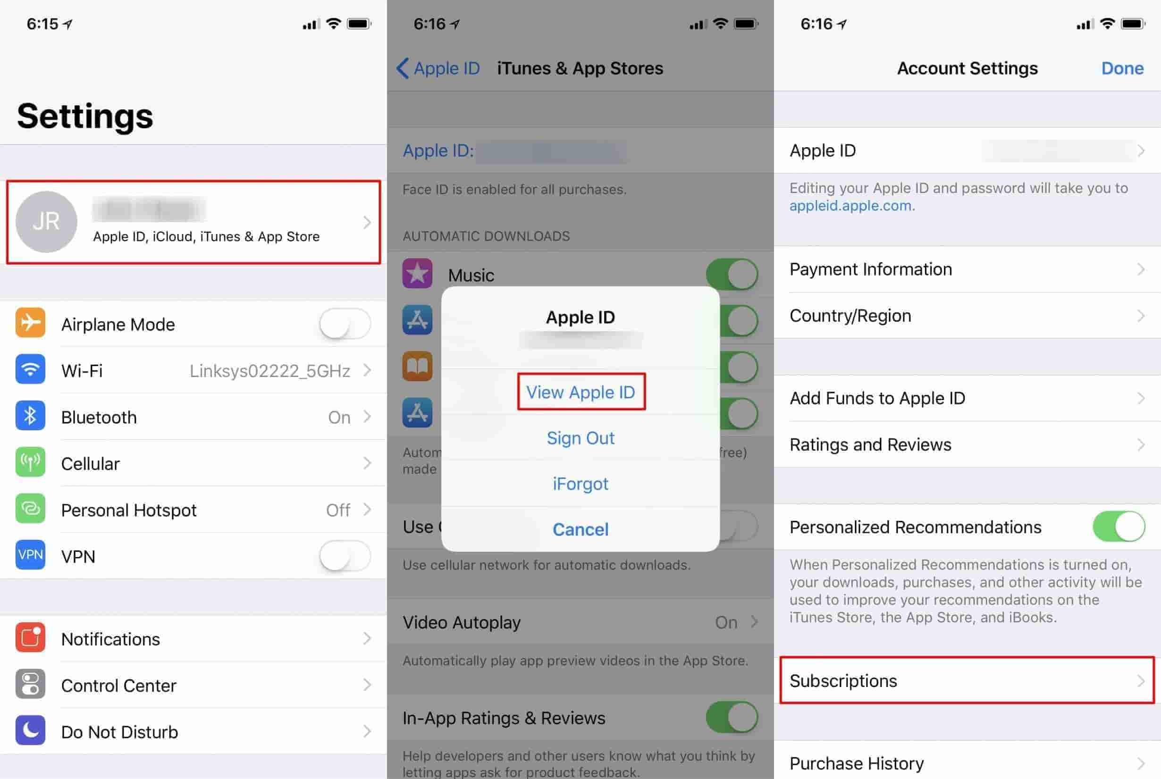Screen dimensions: 1161x779
Task: Tap the Wi-Fi settings icon
Action: pos(30,369)
